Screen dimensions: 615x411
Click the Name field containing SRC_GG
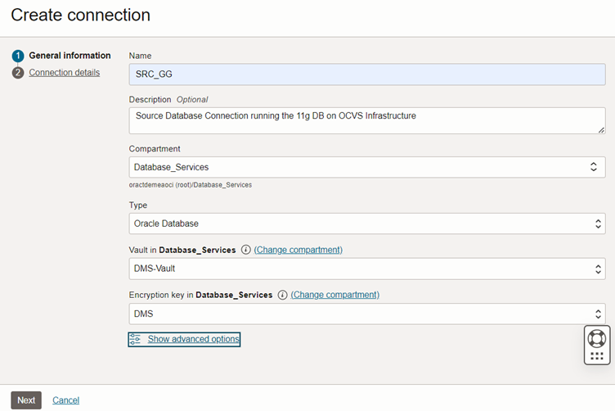(x=366, y=75)
